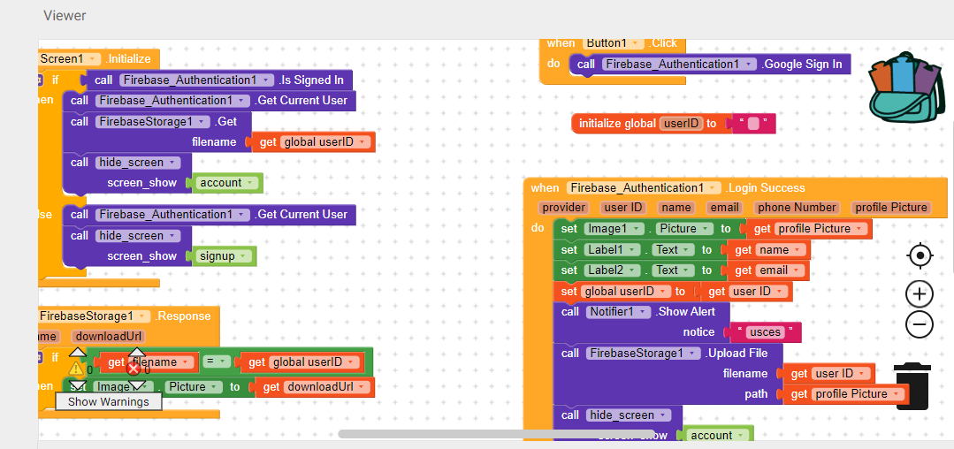Click the center workspace target icon
Image resolution: width=954 pixels, height=449 pixels.
[x=920, y=256]
